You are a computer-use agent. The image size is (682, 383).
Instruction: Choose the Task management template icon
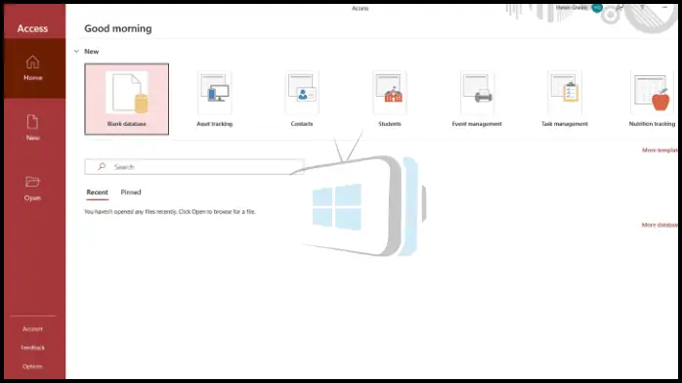pos(565,93)
